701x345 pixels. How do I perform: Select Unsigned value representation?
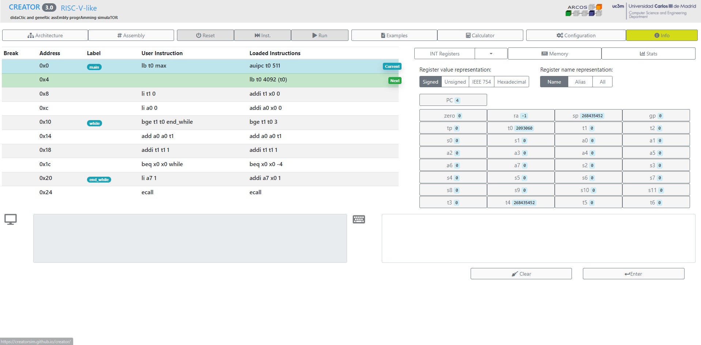(455, 82)
